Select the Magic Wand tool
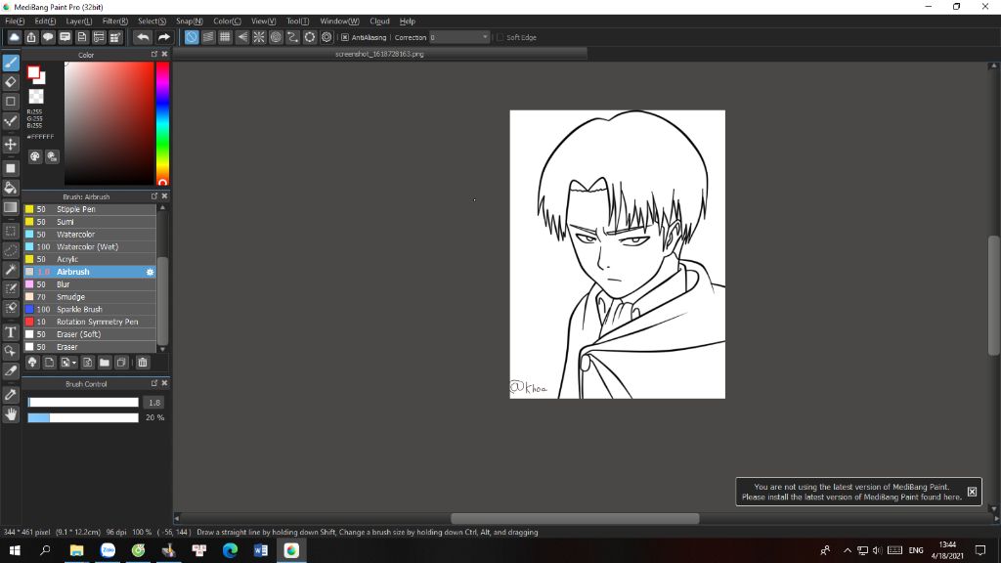 pos(11,270)
